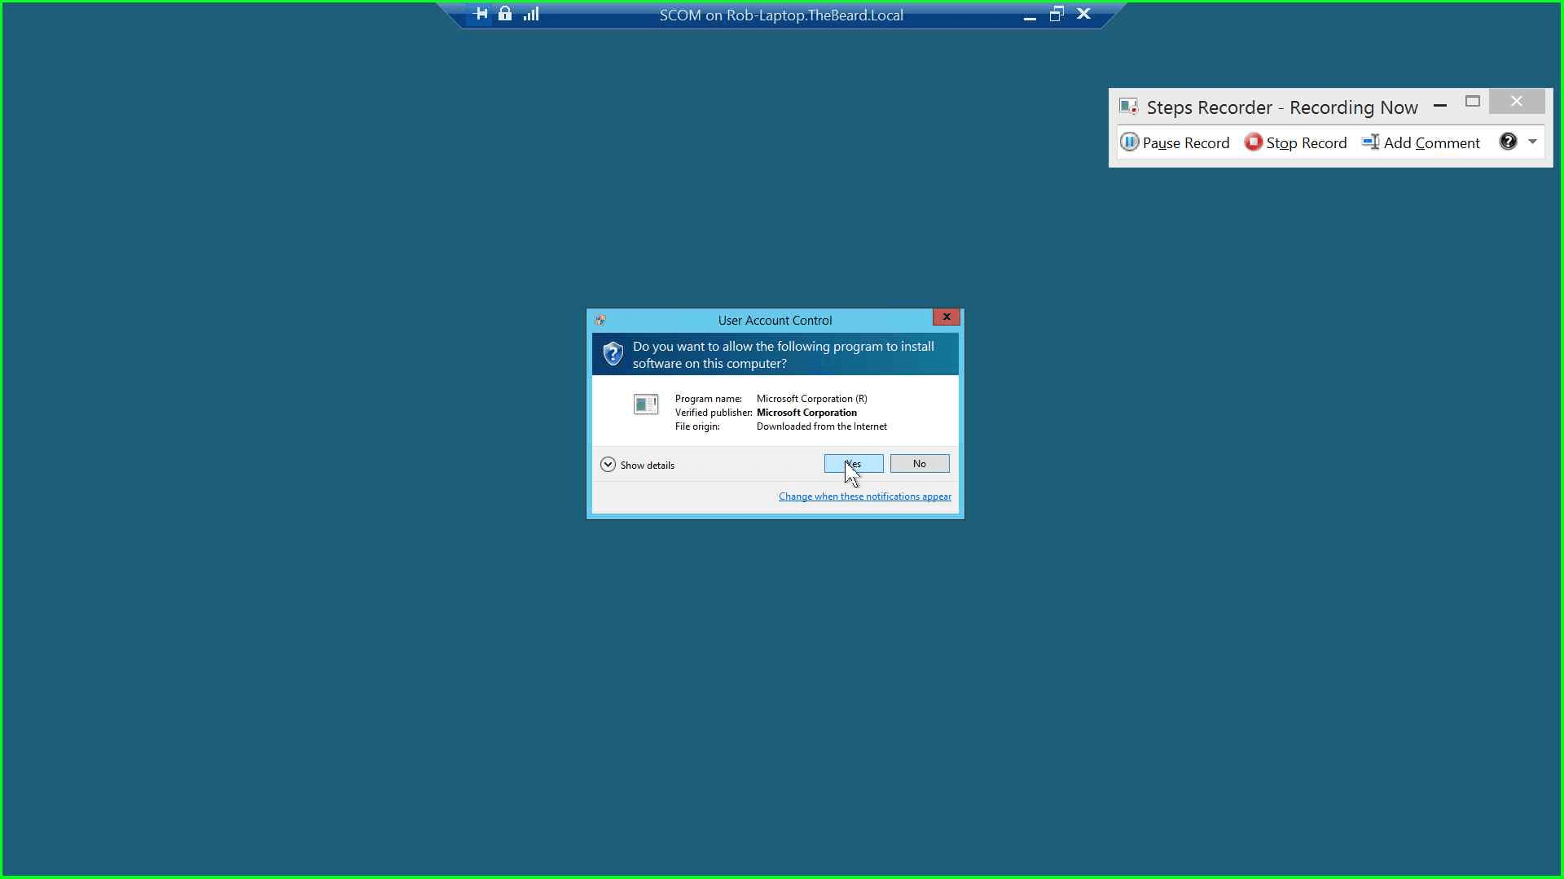
Task: Click the Steps Recorder title bar icon
Action: [1128, 107]
